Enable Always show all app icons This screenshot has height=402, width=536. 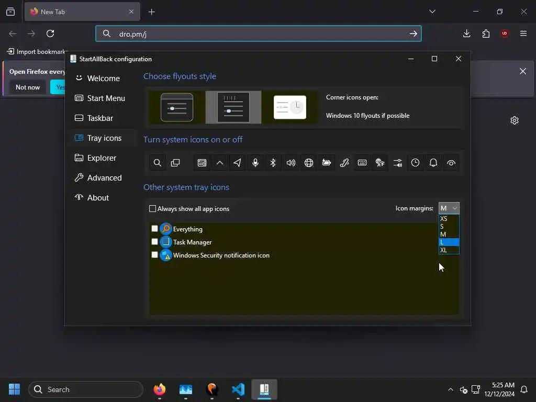152,208
